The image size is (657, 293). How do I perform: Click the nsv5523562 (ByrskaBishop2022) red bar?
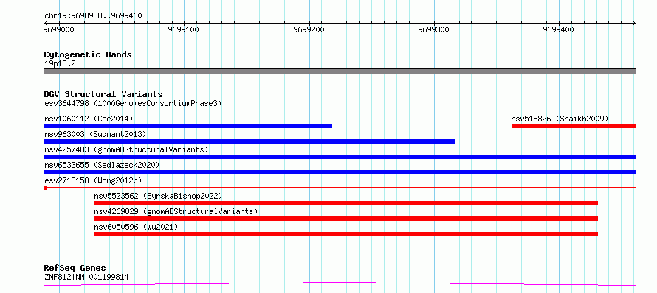click(x=346, y=203)
